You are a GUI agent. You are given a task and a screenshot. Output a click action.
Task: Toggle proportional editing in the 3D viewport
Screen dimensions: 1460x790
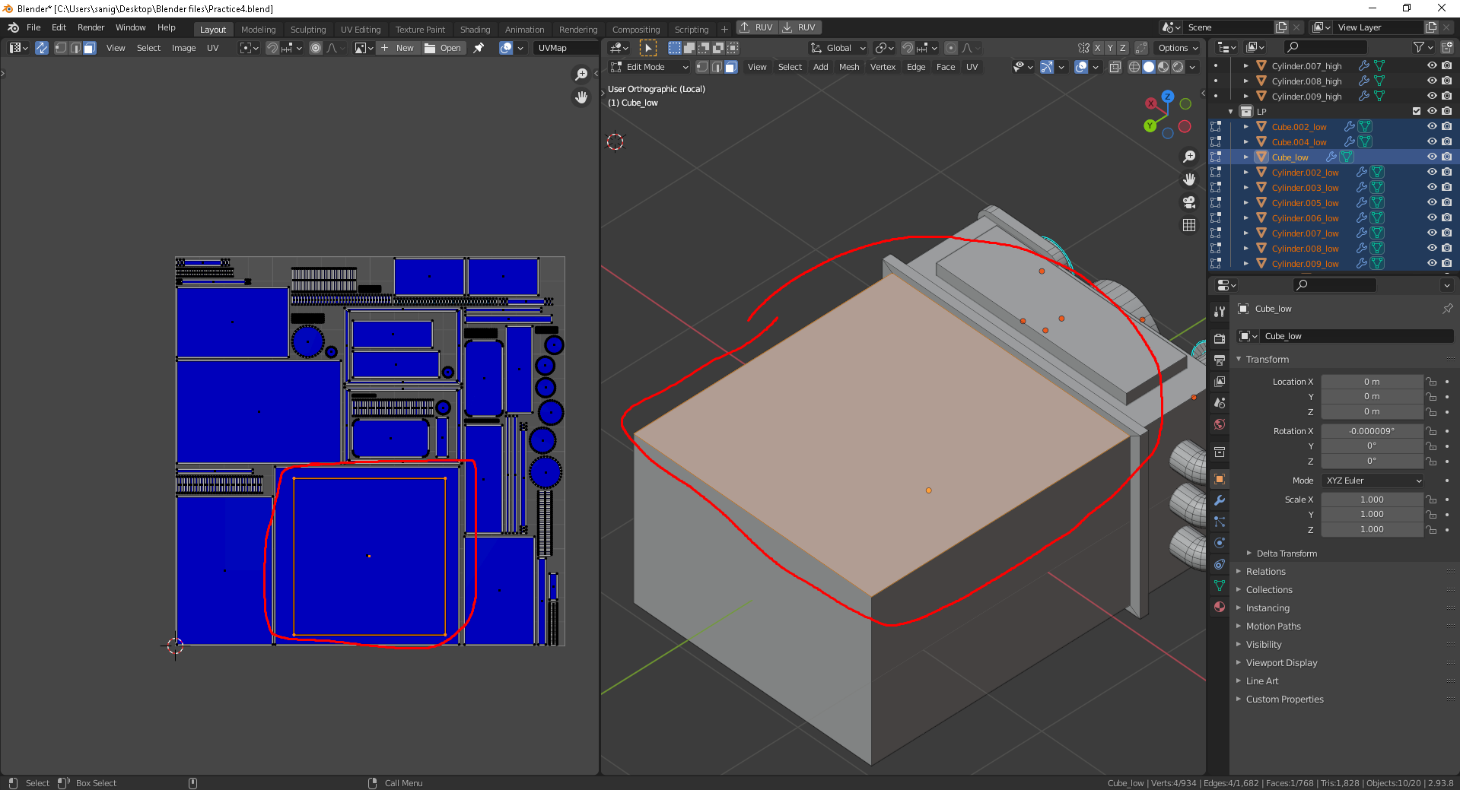(x=951, y=48)
